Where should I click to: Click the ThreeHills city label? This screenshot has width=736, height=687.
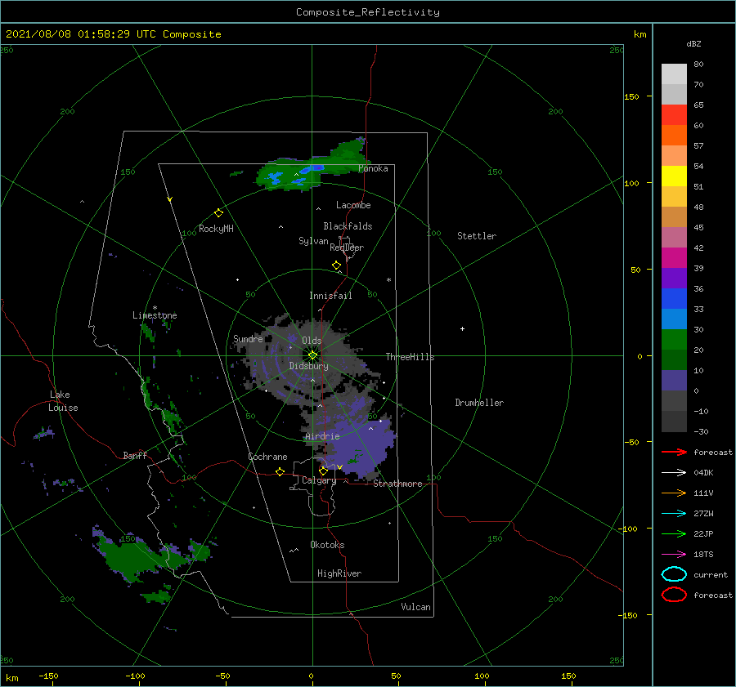point(410,357)
